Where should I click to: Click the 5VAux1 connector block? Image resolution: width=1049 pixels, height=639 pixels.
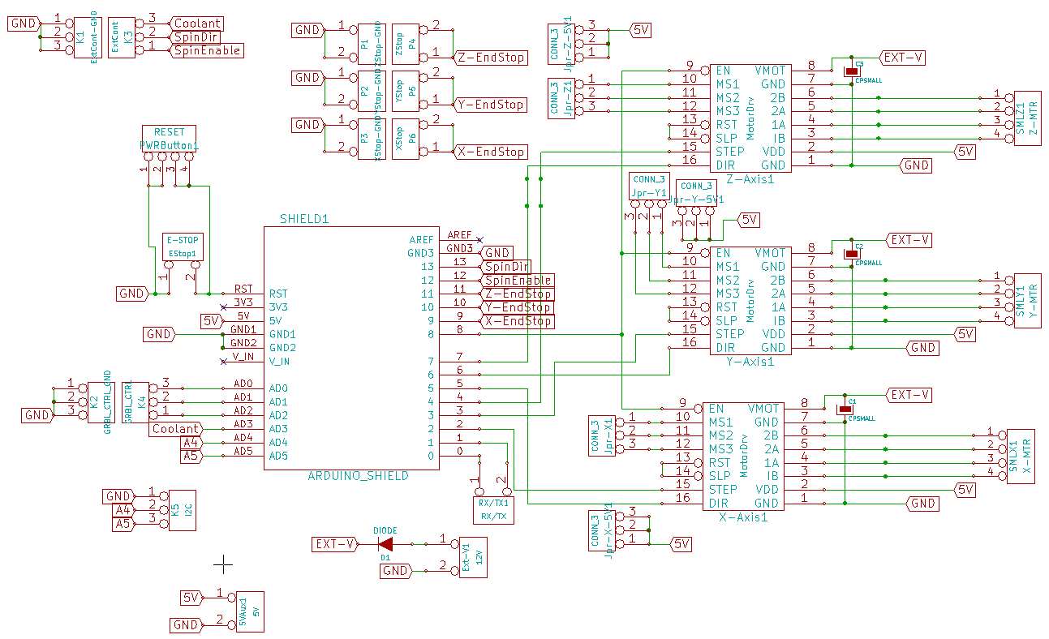tap(247, 611)
